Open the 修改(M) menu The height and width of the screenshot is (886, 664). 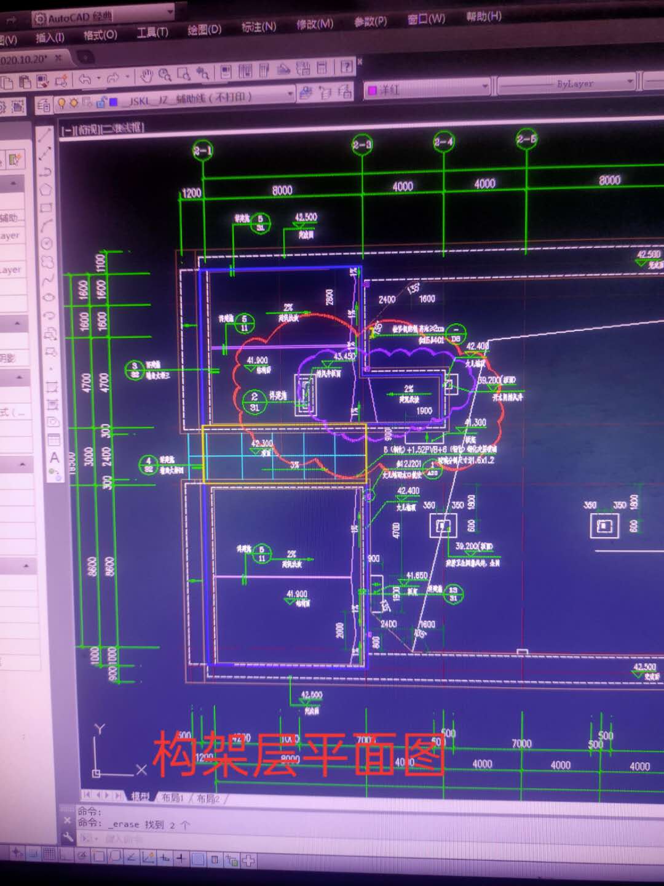point(314,24)
